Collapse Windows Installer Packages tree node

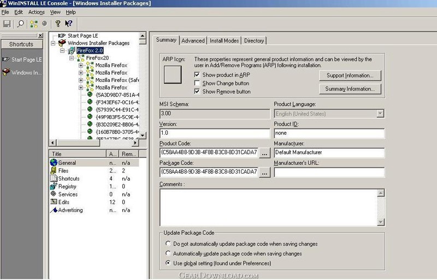click(x=53, y=43)
